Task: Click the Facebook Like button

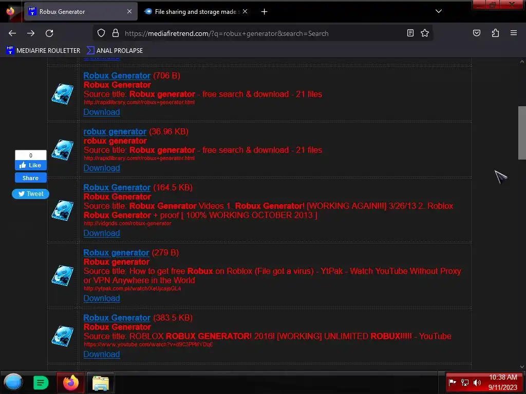Action: (x=30, y=165)
